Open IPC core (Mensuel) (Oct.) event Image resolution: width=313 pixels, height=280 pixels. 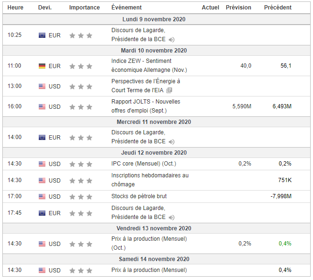click(x=144, y=164)
